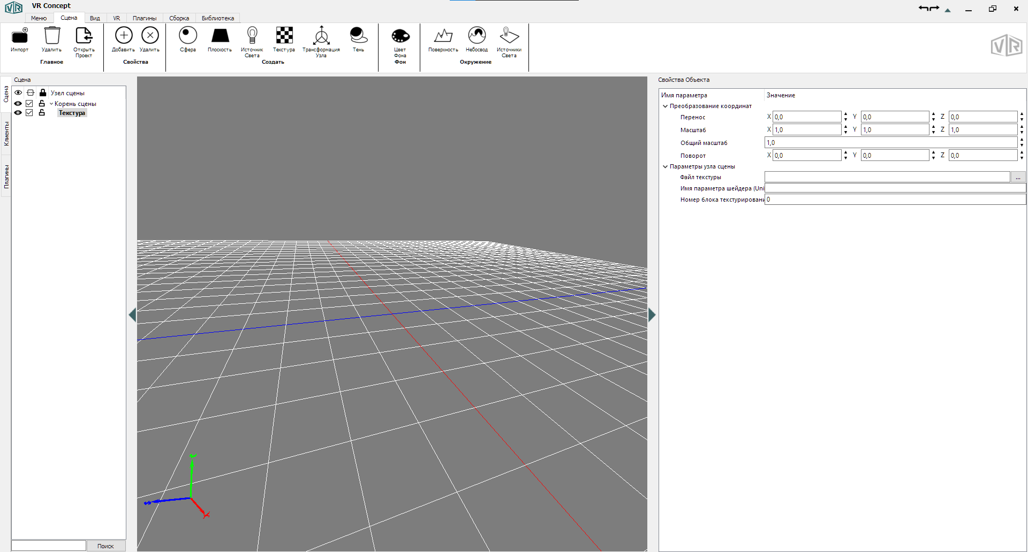Open the Плагины vertical side tab
Screen dimensions: 1028x552
(6, 177)
